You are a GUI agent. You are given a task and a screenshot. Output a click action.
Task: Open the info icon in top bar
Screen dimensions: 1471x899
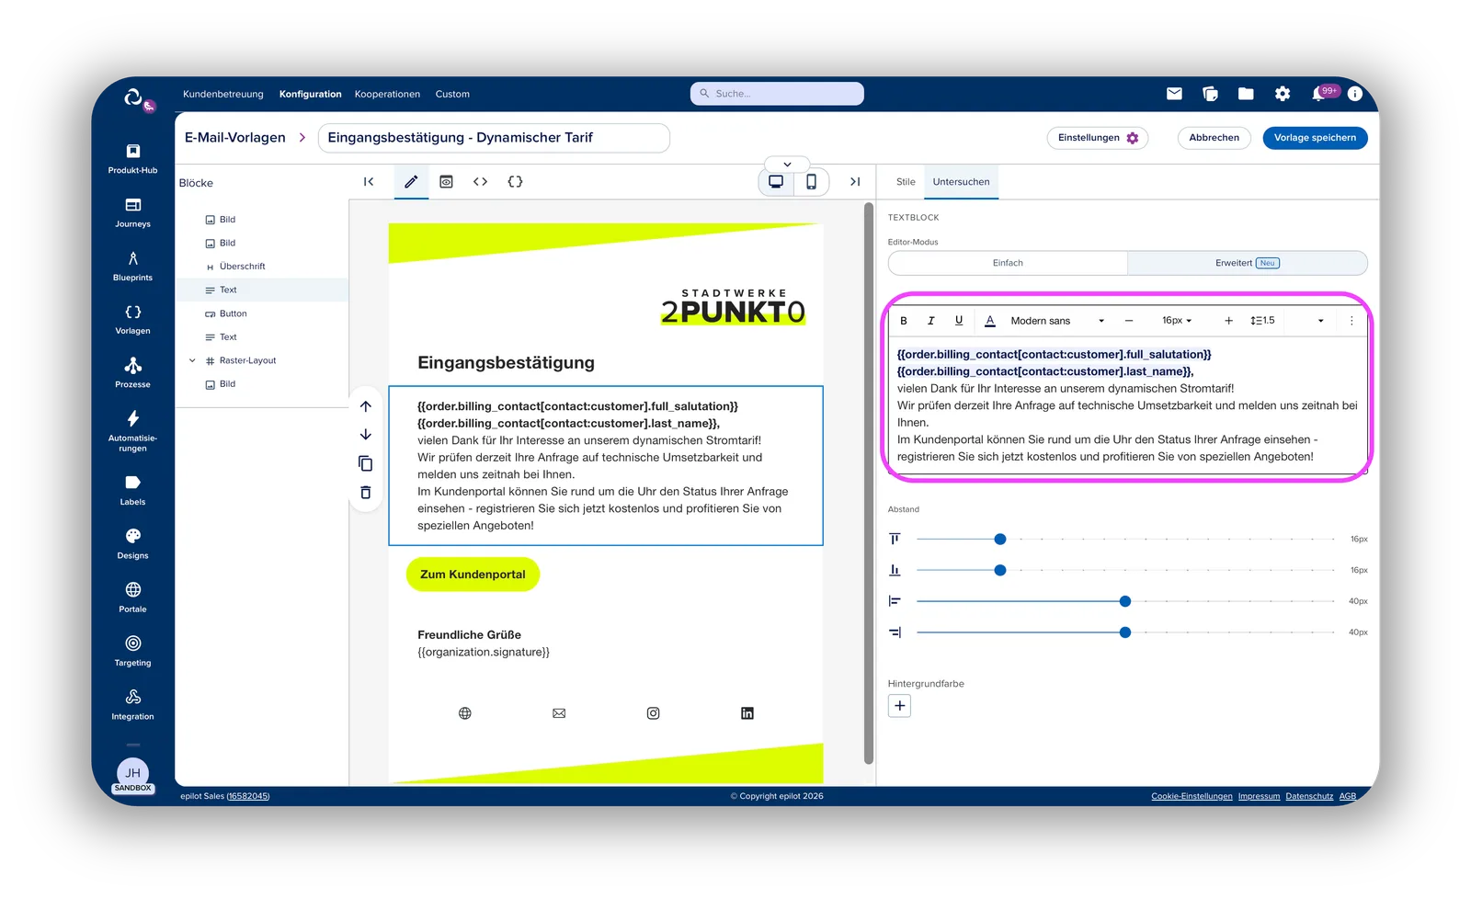tap(1354, 94)
